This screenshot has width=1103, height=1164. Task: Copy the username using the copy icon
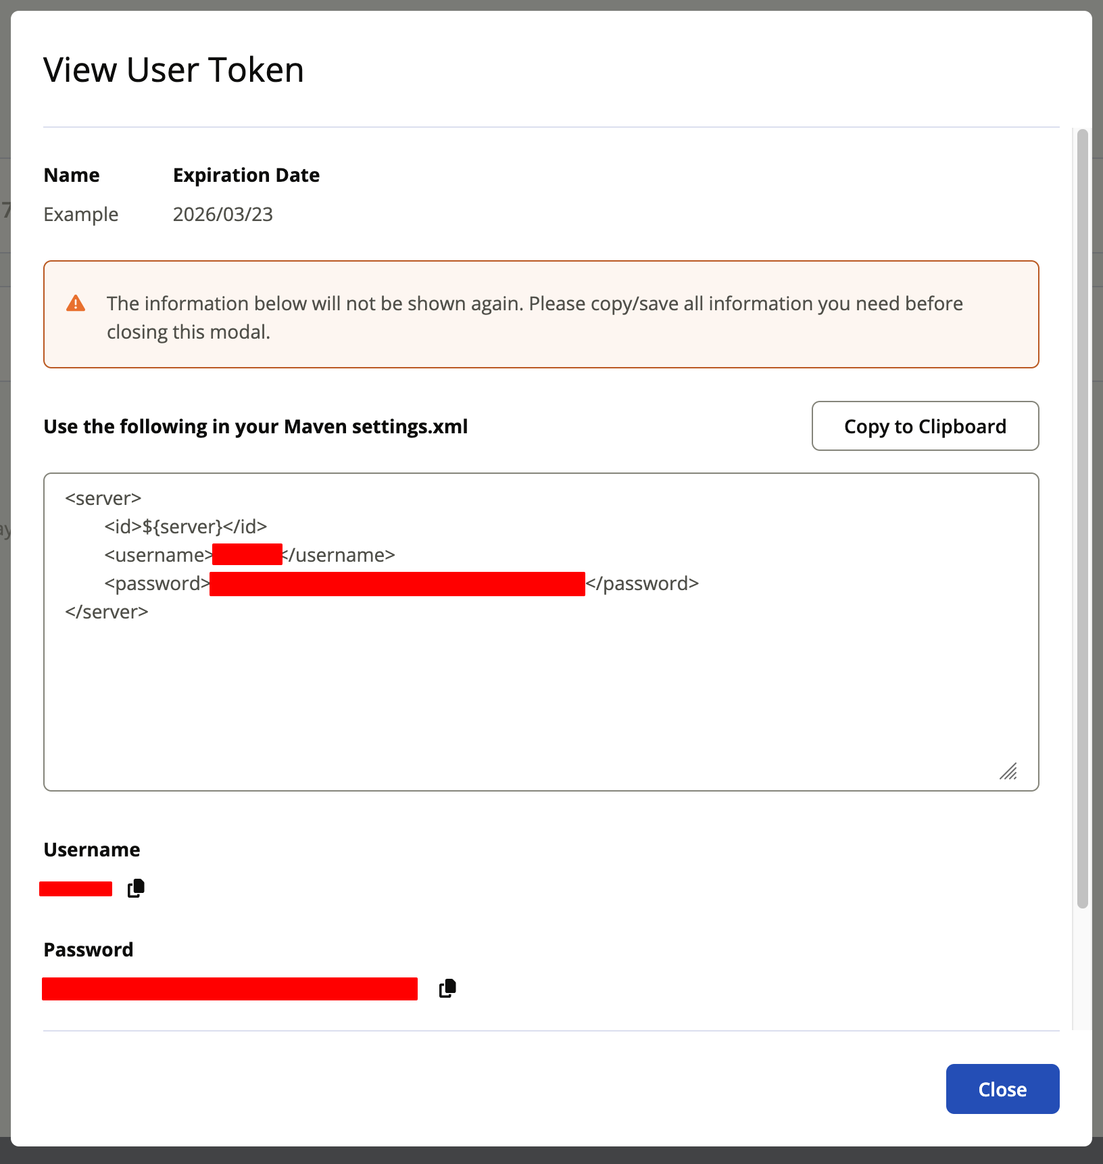[136, 888]
